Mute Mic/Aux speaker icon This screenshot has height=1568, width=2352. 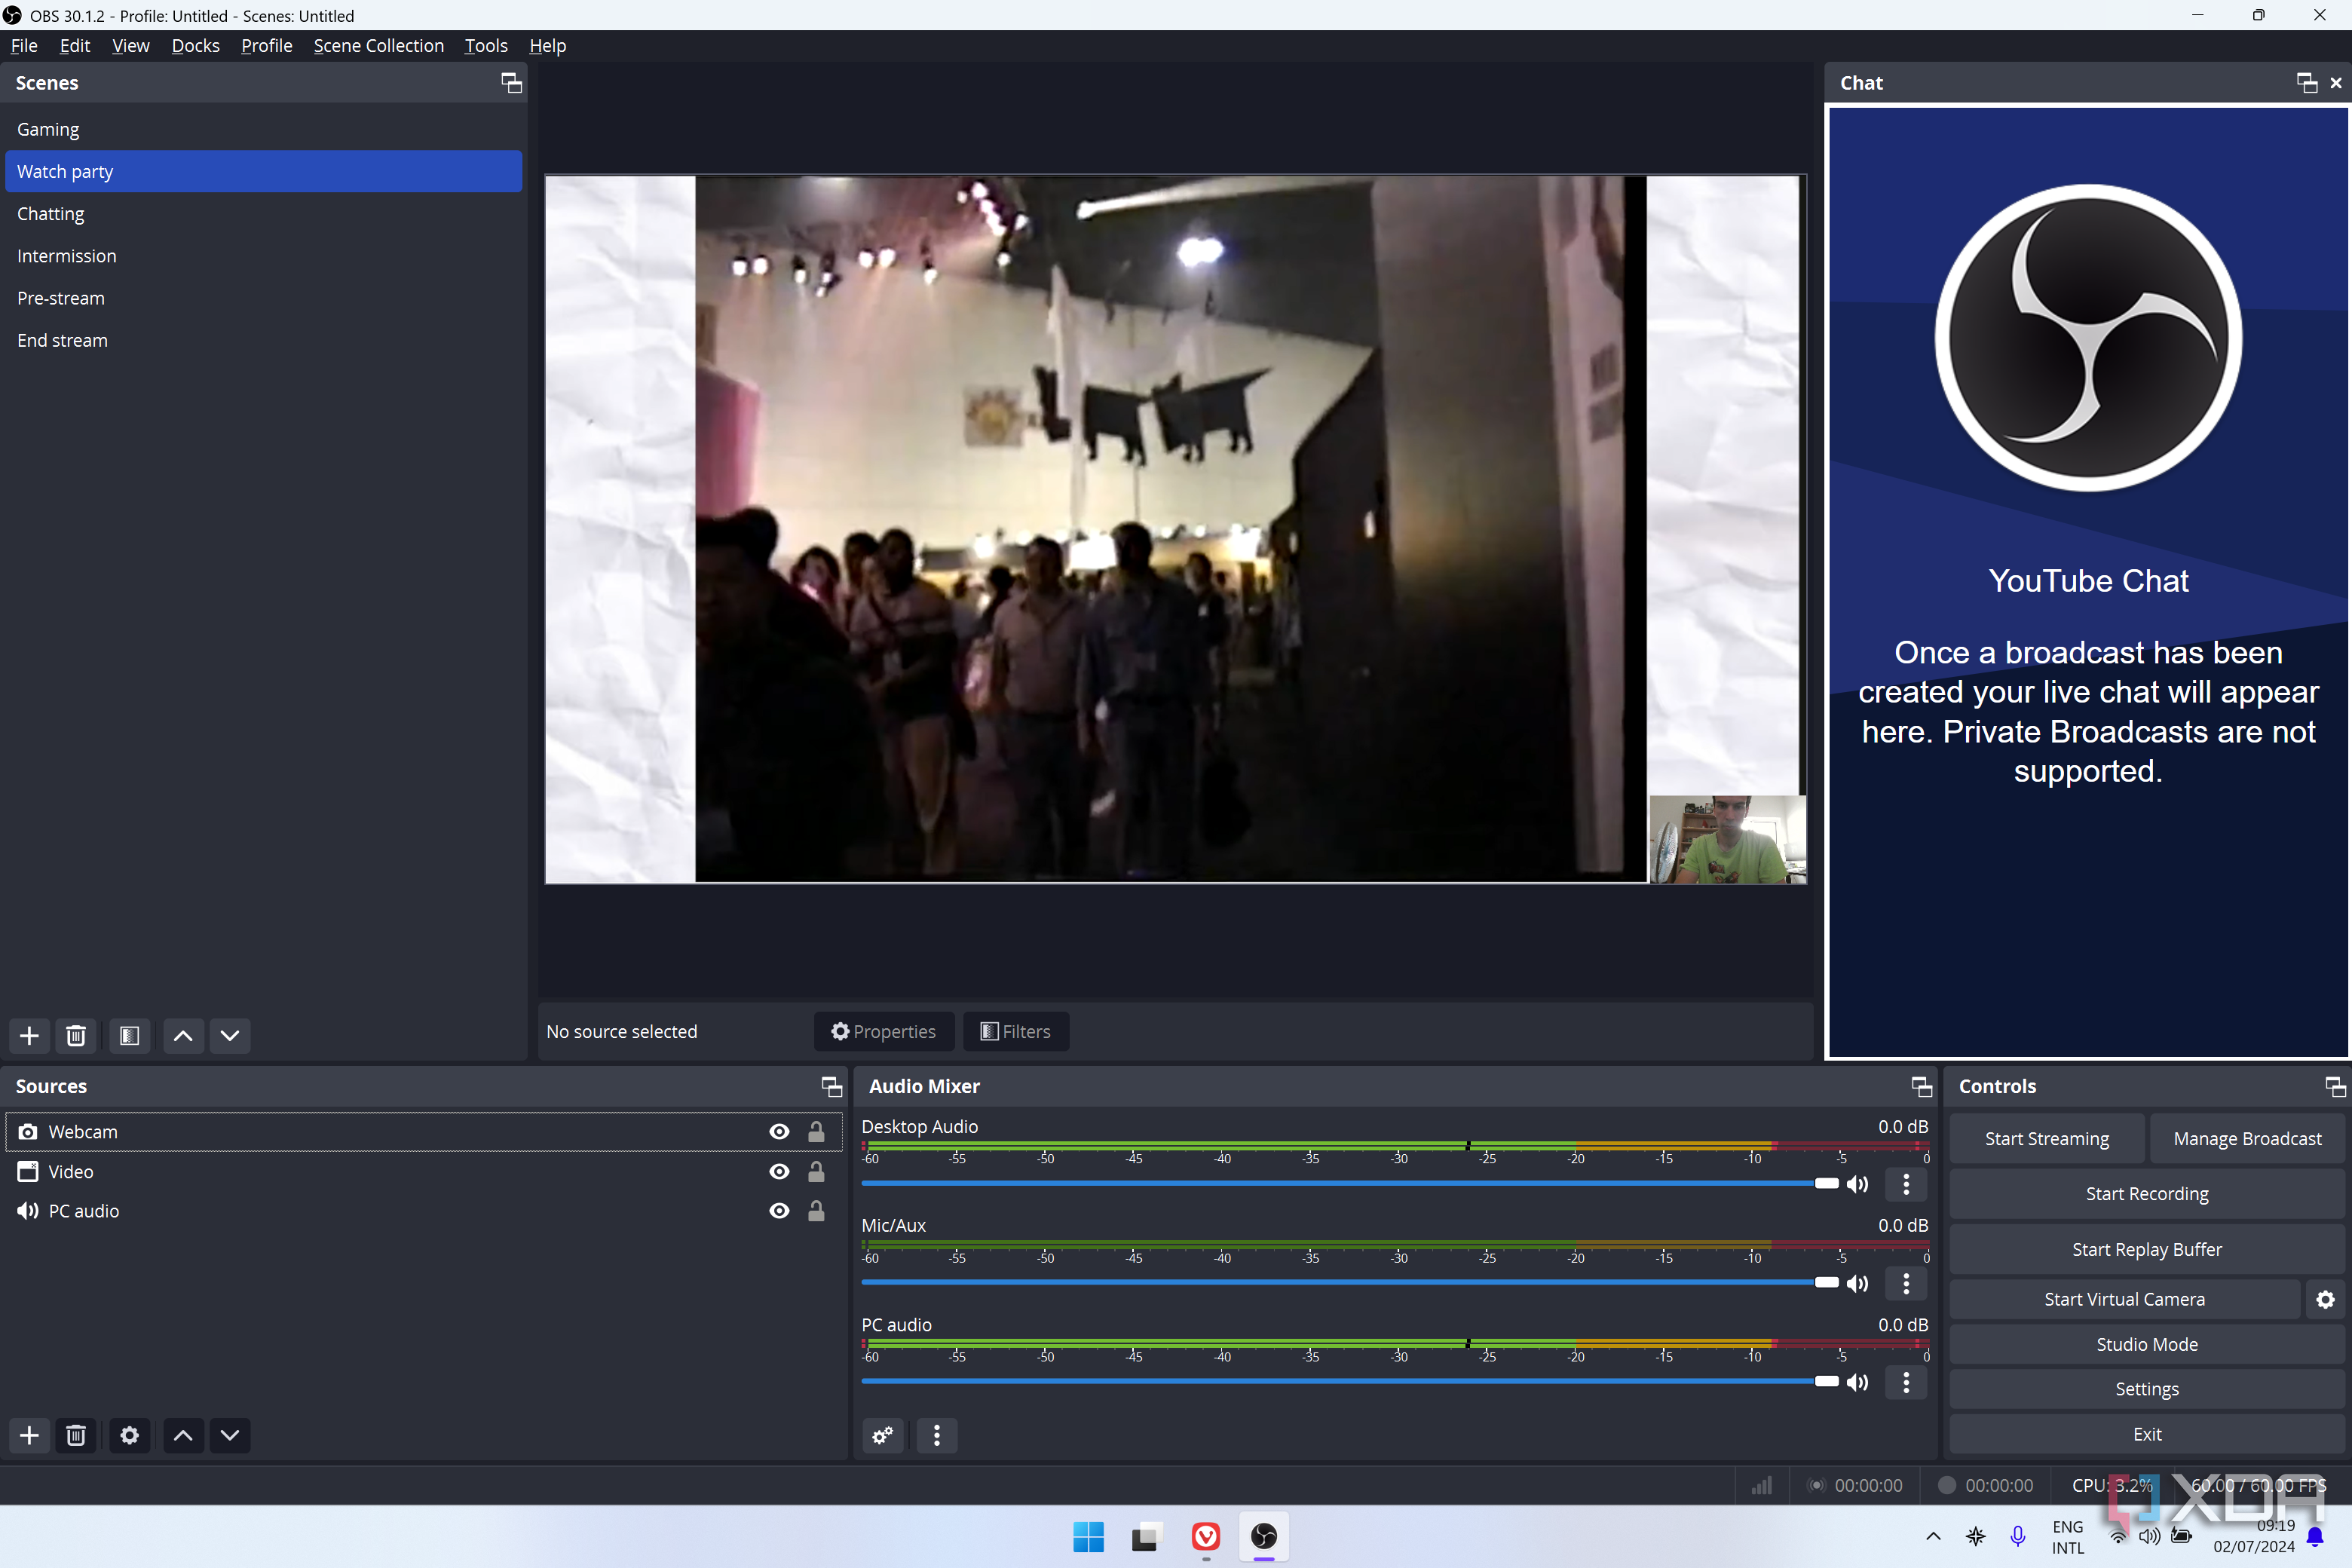(1858, 1283)
